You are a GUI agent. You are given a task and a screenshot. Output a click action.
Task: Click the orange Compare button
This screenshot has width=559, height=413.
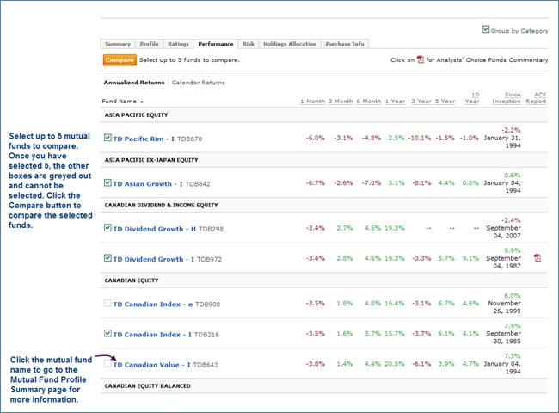(120, 60)
